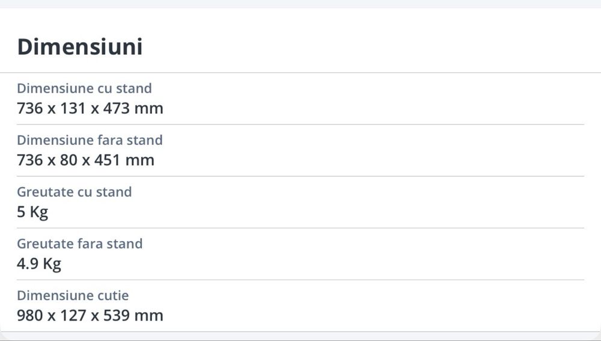The width and height of the screenshot is (601, 341).
Task: Select the 'Dimensiune fara stand' label
Action: click(x=90, y=140)
